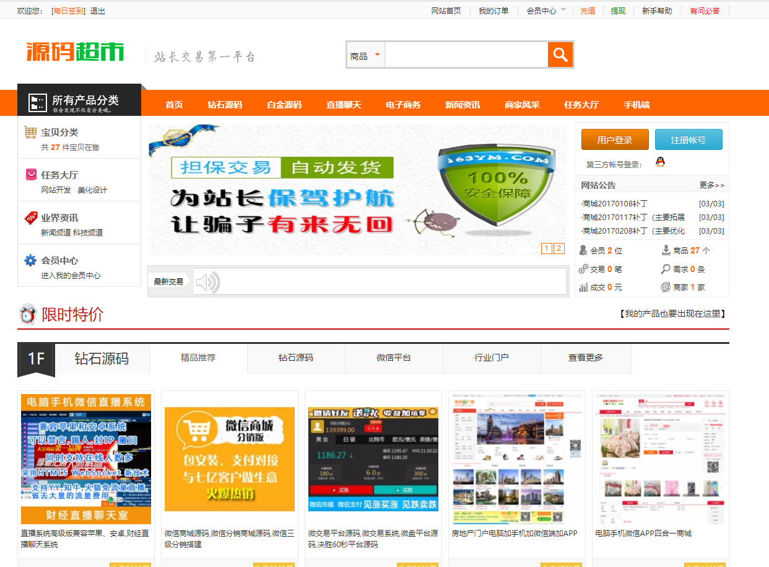Open the 商品 search type dropdown
Image resolution: width=769 pixels, height=567 pixels.
(x=365, y=55)
